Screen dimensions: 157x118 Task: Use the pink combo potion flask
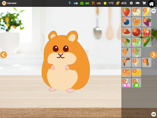coord(126,83)
